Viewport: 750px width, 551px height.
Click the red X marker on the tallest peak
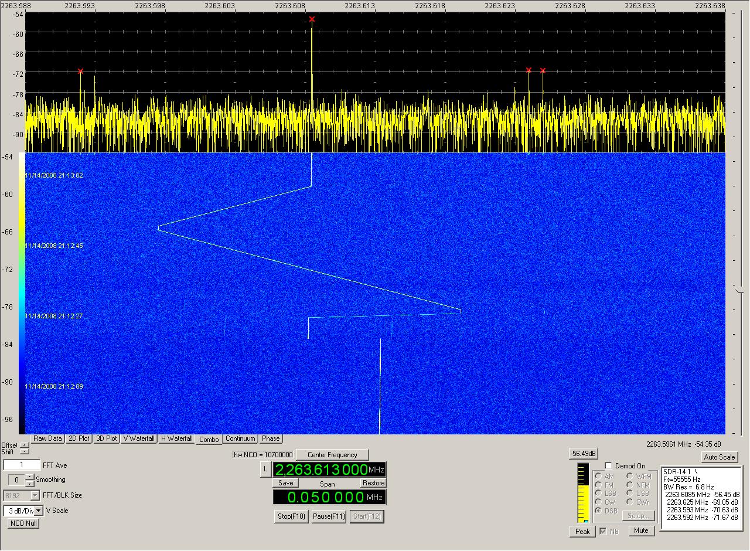pos(312,19)
